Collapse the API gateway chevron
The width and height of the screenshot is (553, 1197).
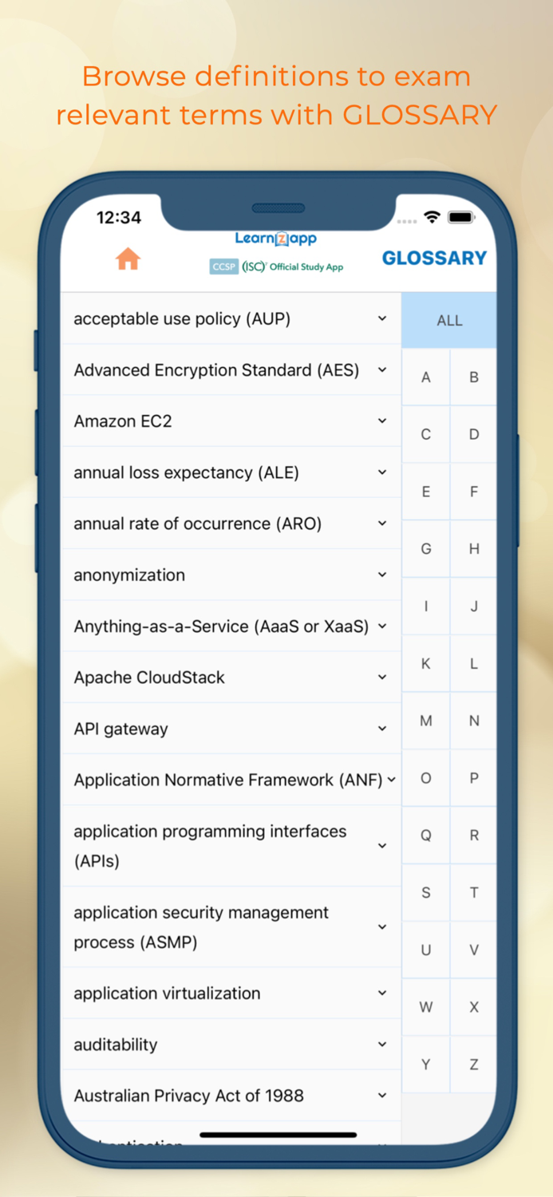381,728
